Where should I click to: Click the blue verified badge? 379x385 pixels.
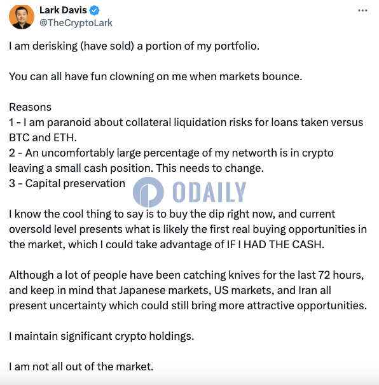click(94, 11)
